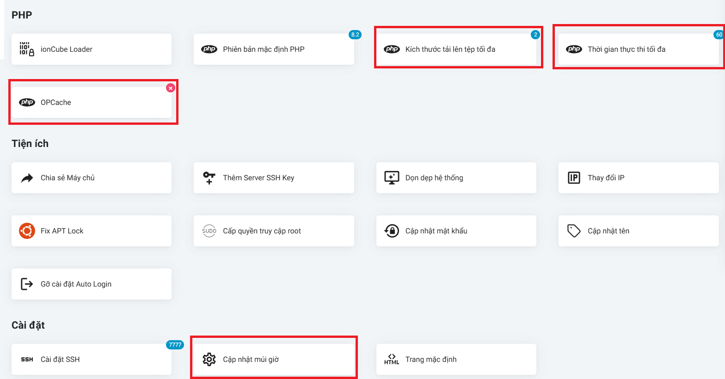Click the 7777 SSH port badge
This screenshot has height=379, width=725.
[175, 345]
